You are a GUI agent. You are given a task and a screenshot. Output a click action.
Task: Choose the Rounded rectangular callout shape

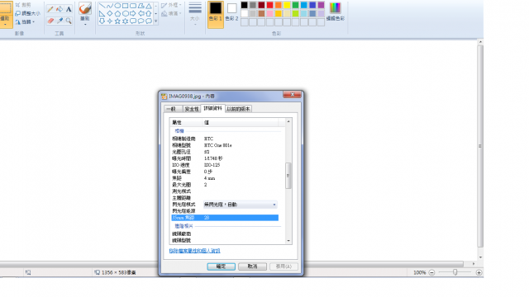point(133,21)
